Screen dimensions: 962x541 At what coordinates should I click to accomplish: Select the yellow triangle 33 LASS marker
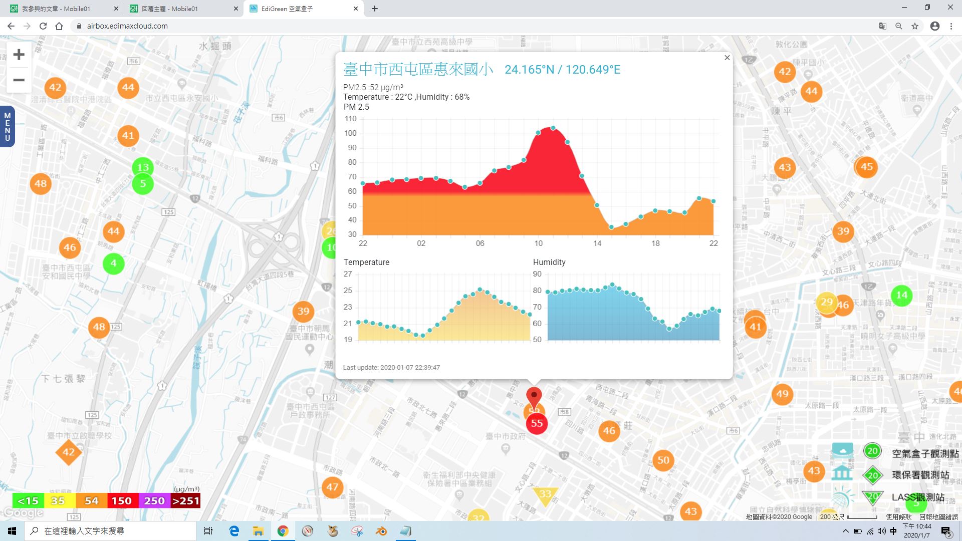click(x=545, y=495)
